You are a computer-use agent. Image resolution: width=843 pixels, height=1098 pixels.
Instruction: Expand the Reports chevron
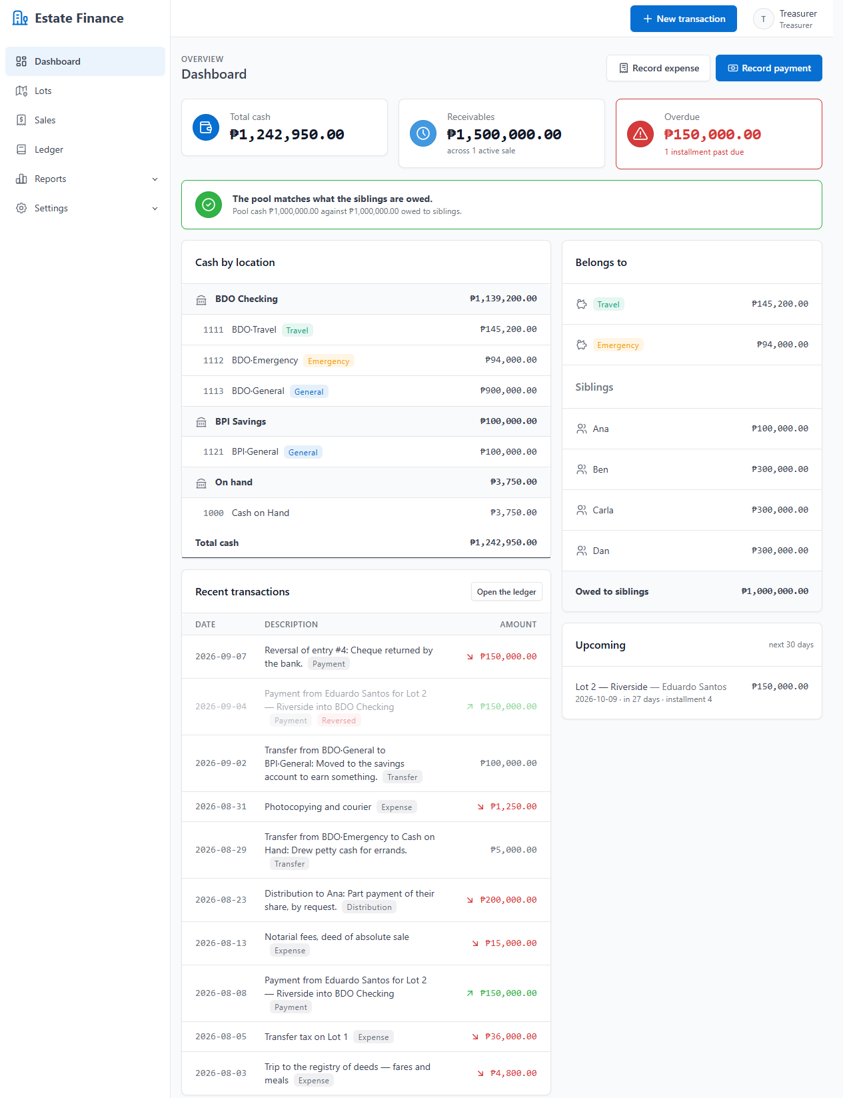coord(155,179)
